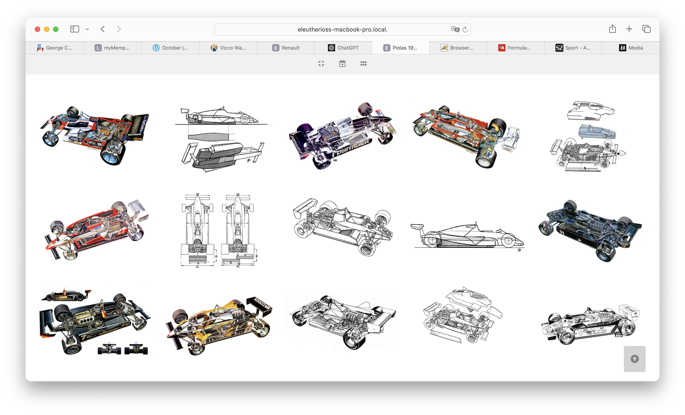Show the tab overview icon
This screenshot has height=415, width=685.
646,29
